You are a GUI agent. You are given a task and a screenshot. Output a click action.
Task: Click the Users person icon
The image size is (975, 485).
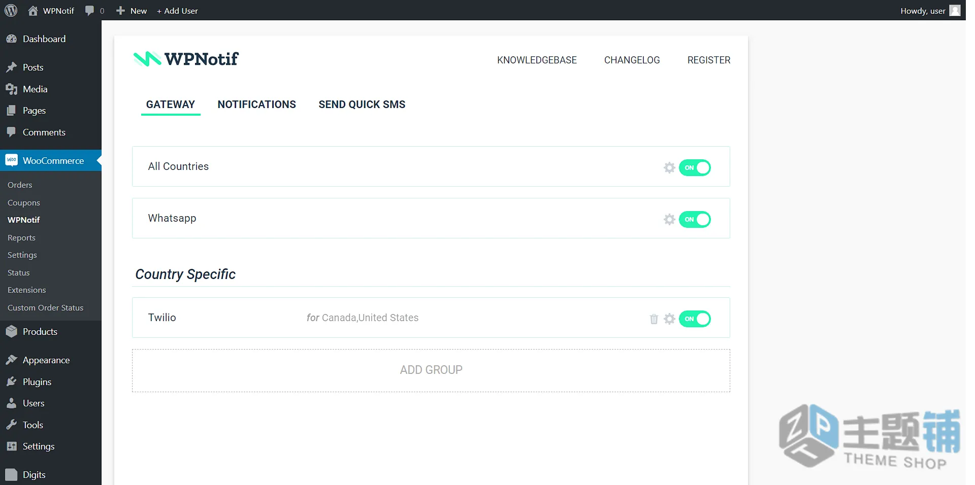coord(11,403)
